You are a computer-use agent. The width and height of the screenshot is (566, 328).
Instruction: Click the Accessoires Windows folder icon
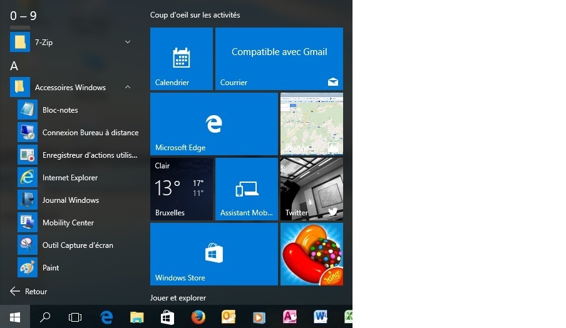20,88
